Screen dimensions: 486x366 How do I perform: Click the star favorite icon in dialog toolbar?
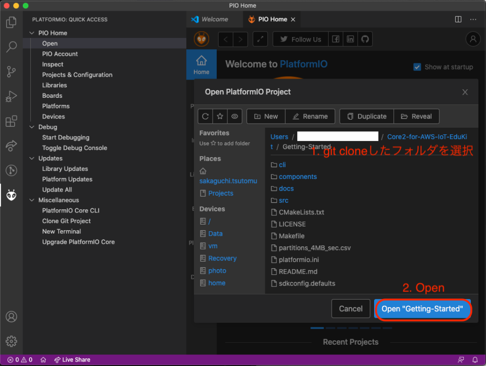coord(220,117)
